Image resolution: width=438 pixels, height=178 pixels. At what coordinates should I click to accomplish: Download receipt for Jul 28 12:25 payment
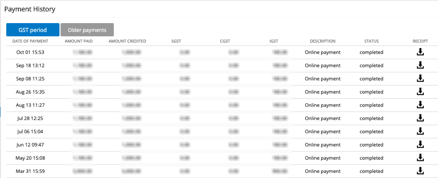(x=420, y=118)
